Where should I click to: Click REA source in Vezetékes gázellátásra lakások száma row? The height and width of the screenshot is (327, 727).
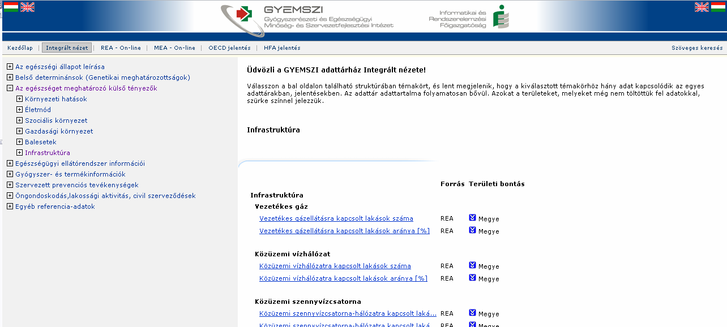[x=447, y=218]
